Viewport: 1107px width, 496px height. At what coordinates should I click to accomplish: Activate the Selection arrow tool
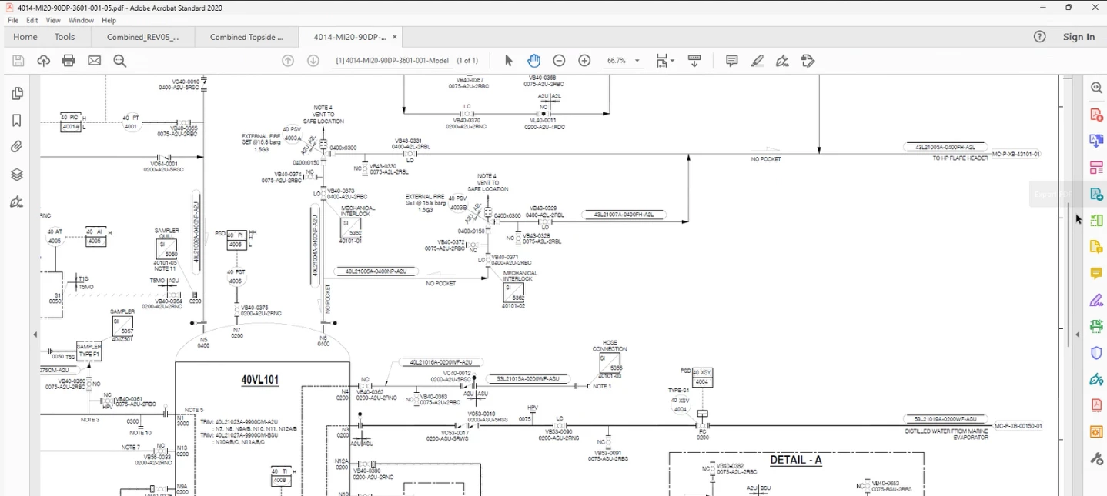tap(508, 61)
